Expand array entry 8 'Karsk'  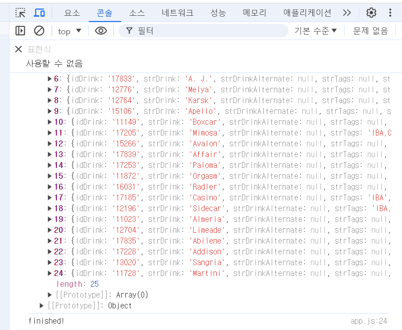pos(50,100)
